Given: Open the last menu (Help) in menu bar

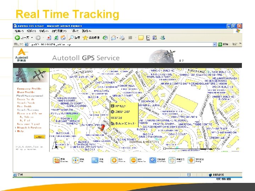Looking at the screenshot, I should pyautogui.click(x=86, y=31).
